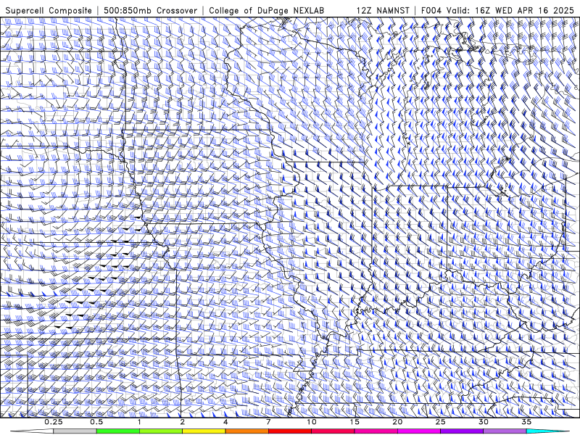Image resolution: width=580 pixels, height=435 pixels.
Task: Click the 25 color bar label
Action: tap(441, 422)
